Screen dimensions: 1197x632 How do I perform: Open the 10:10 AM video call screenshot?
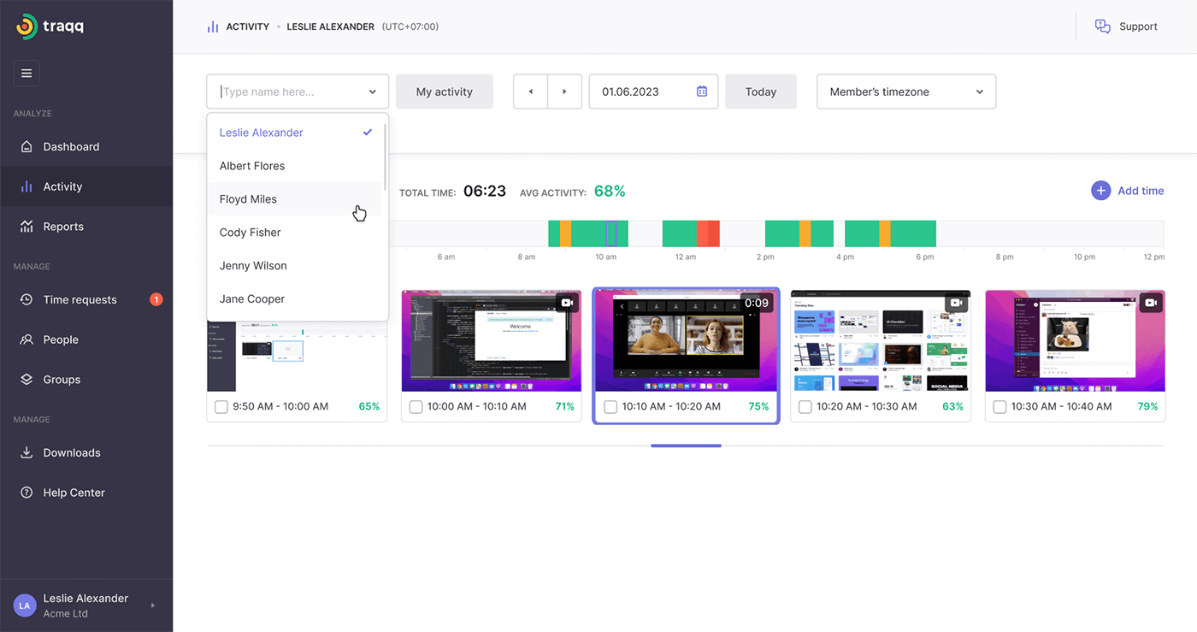coord(686,340)
